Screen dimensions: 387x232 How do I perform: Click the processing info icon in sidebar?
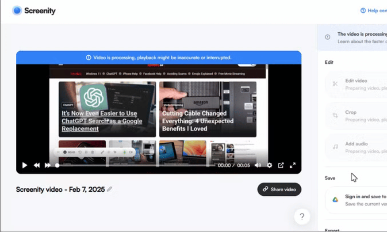pos(328,37)
